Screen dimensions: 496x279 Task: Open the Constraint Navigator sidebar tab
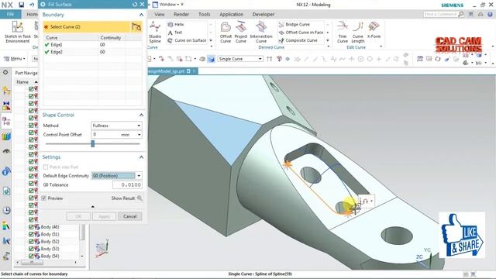point(6,105)
